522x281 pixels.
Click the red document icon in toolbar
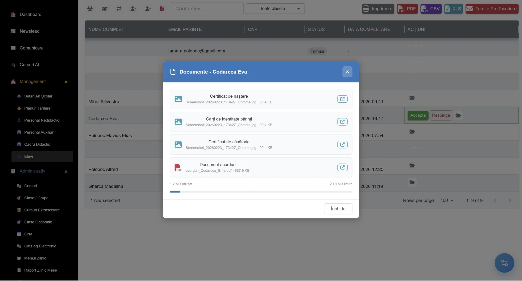tap(162, 9)
